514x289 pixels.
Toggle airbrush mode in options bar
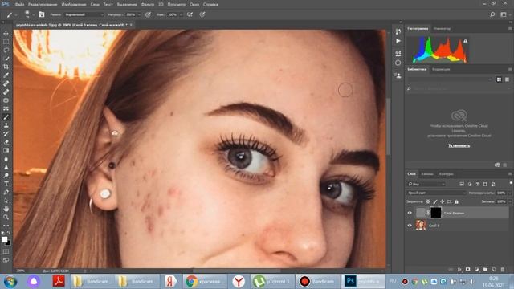[x=190, y=14]
